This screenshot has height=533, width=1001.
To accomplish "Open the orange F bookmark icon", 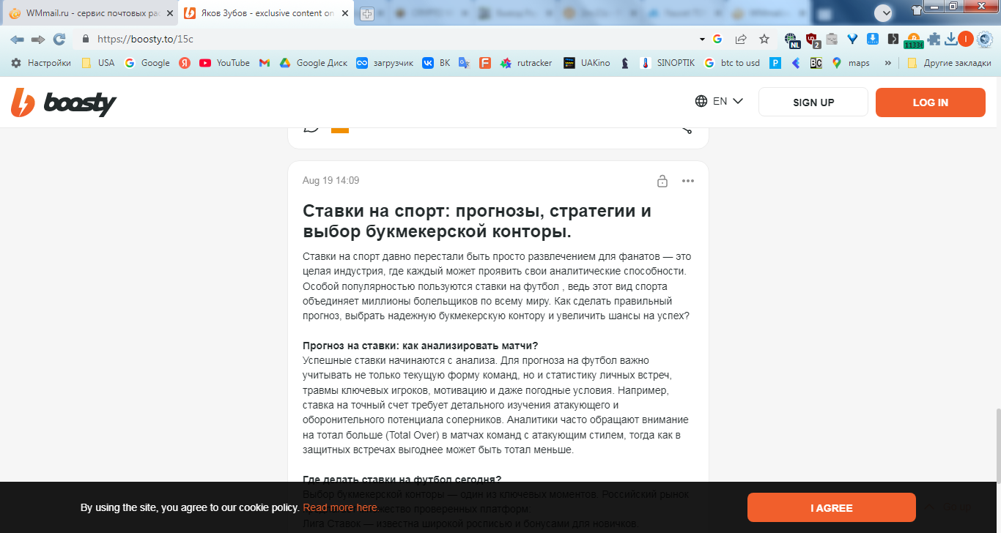I will (484, 63).
